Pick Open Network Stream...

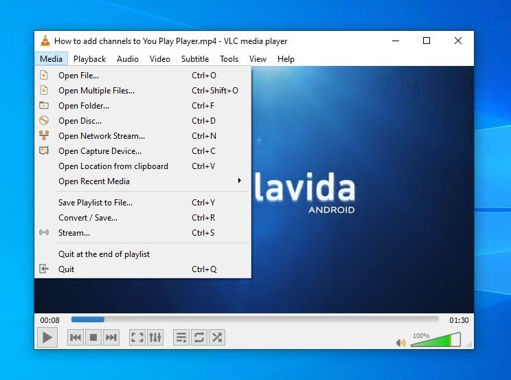[143, 135]
